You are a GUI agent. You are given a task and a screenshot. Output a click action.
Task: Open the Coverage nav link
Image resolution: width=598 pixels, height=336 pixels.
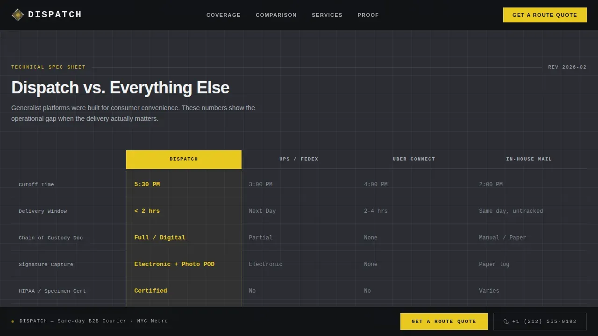223,15
